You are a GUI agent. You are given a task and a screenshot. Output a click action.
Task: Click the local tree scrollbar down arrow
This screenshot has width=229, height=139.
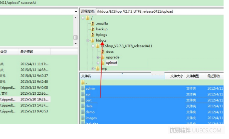click(76, 44)
